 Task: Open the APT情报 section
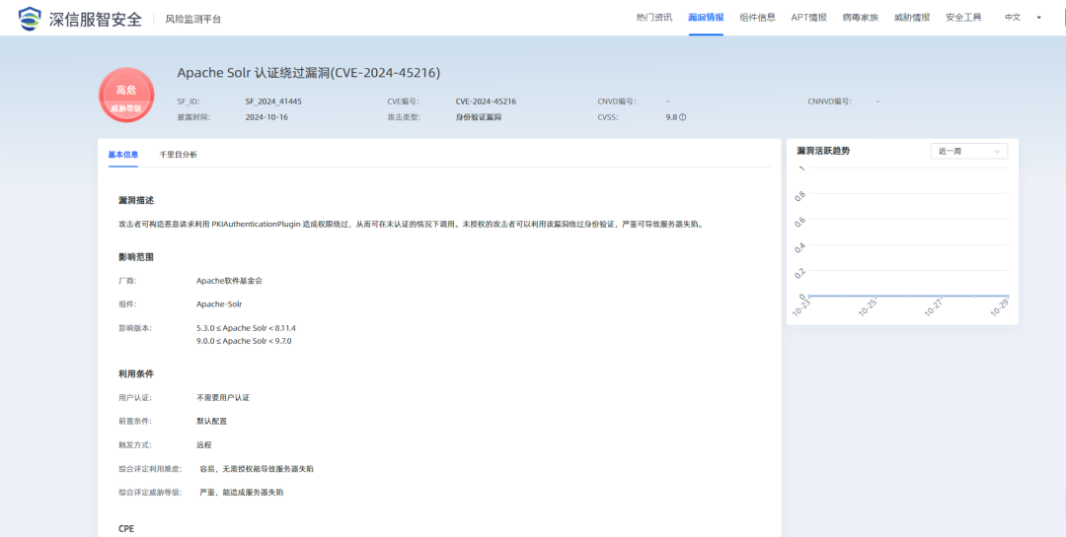click(809, 18)
